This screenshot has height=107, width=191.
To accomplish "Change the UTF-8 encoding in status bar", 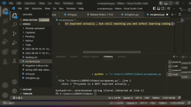I will pyautogui.click(x=138, y=98).
